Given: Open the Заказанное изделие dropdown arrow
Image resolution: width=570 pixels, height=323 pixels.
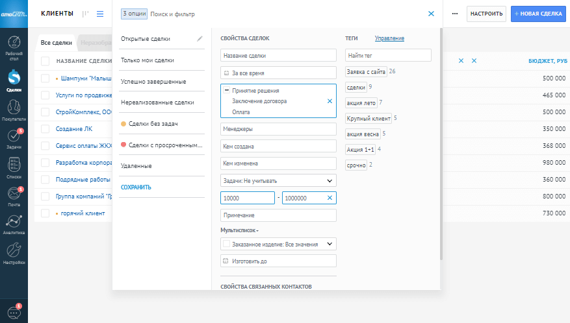Looking at the screenshot, I should (330, 245).
